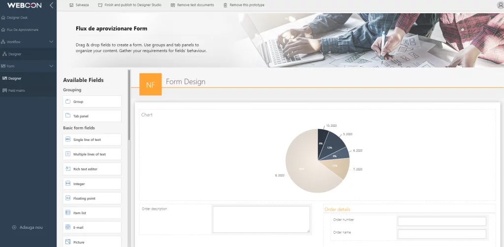Select the Rich text editor tile
Image resolution: width=504 pixels, height=247 pixels.
[x=92, y=169]
